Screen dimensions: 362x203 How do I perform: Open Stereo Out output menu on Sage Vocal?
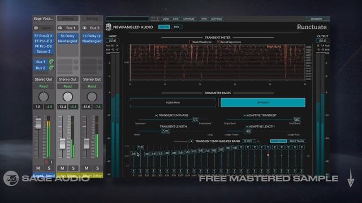pyautogui.click(x=44, y=79)
